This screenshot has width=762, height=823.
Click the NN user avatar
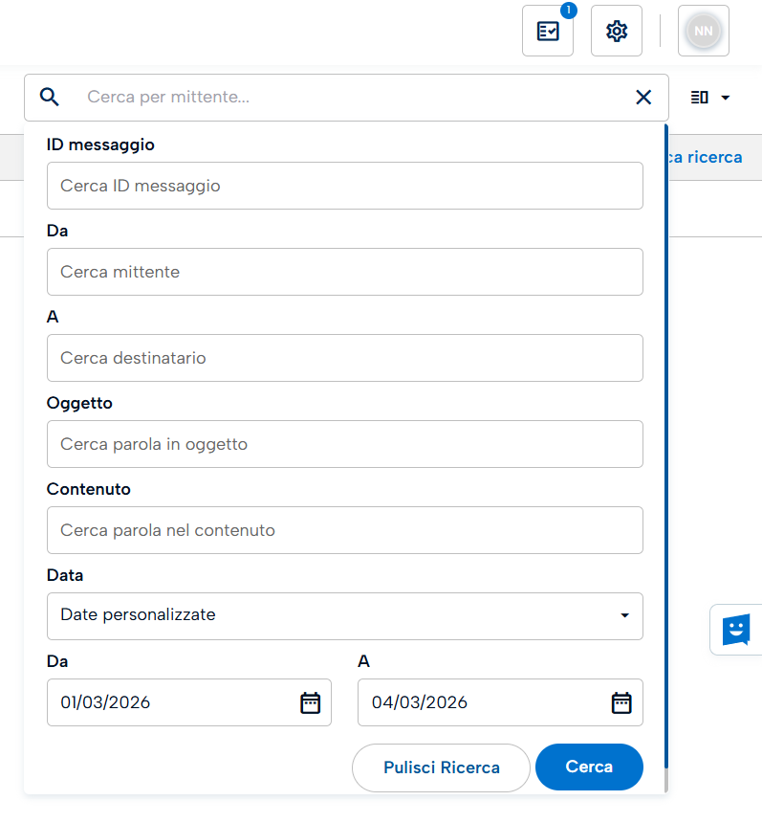pyautogui.click(x=703, y=32)
